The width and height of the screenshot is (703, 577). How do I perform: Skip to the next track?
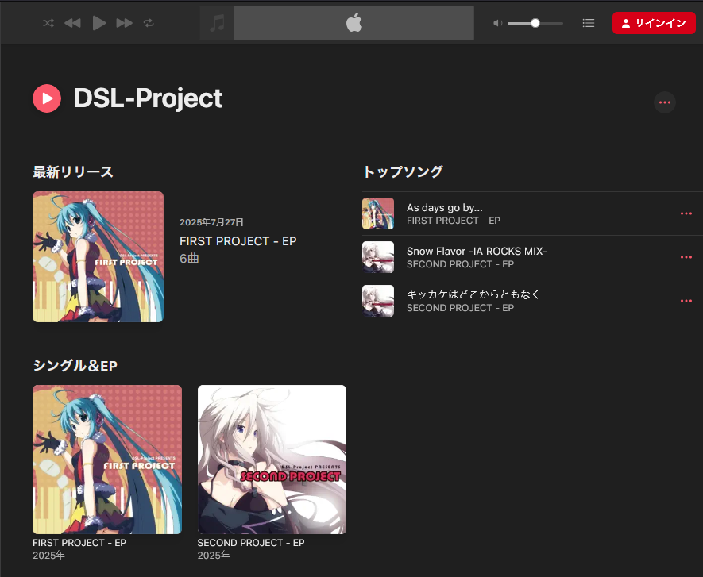[x=124, y=23]
